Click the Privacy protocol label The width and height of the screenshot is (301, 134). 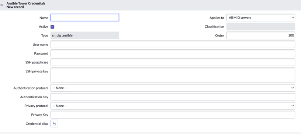pyautogui.click(x=36, y=106)
